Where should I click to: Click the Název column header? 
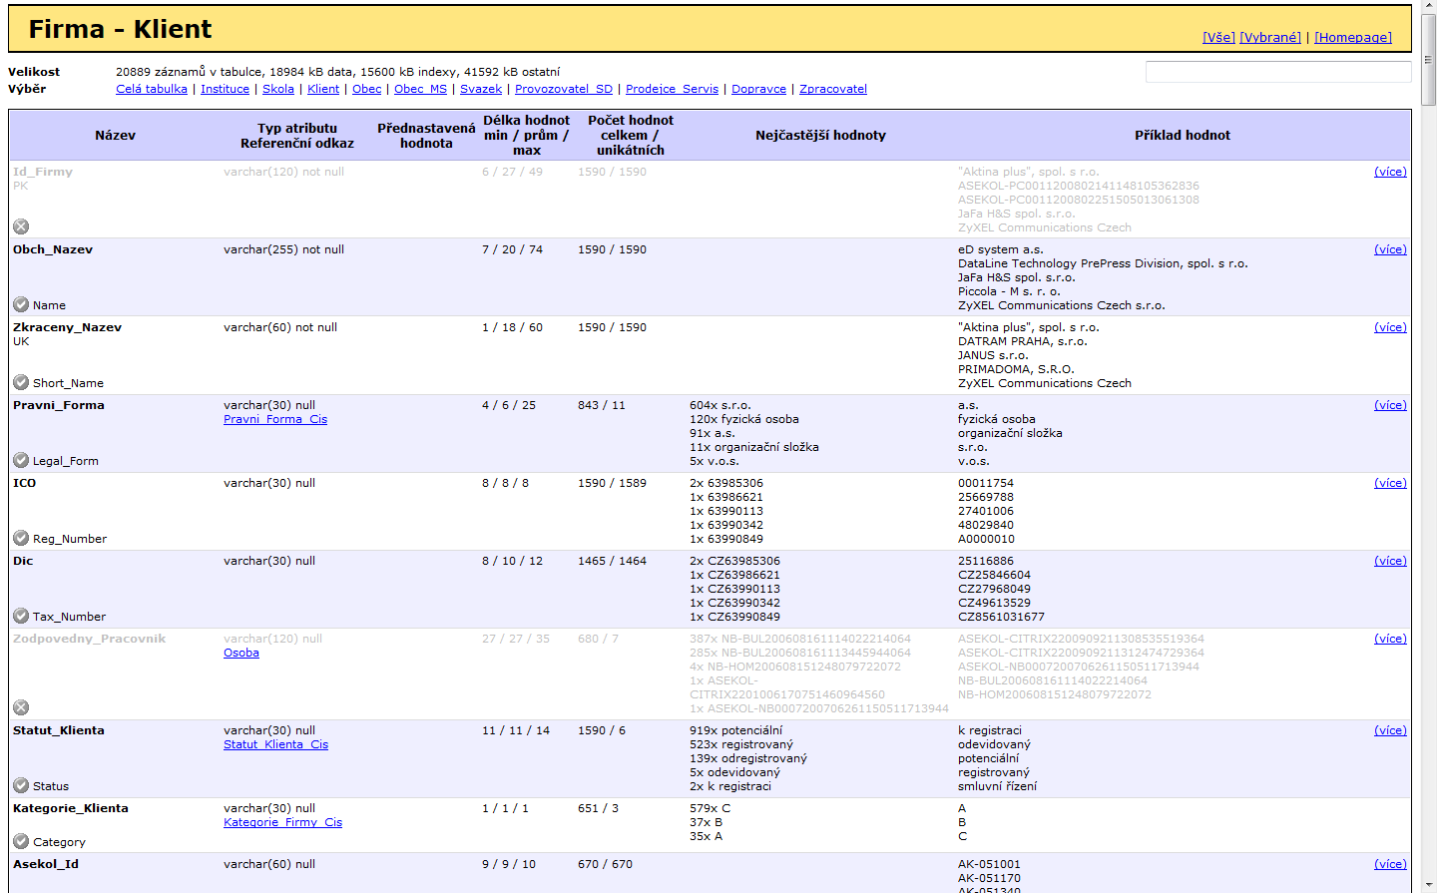(116, 135)
